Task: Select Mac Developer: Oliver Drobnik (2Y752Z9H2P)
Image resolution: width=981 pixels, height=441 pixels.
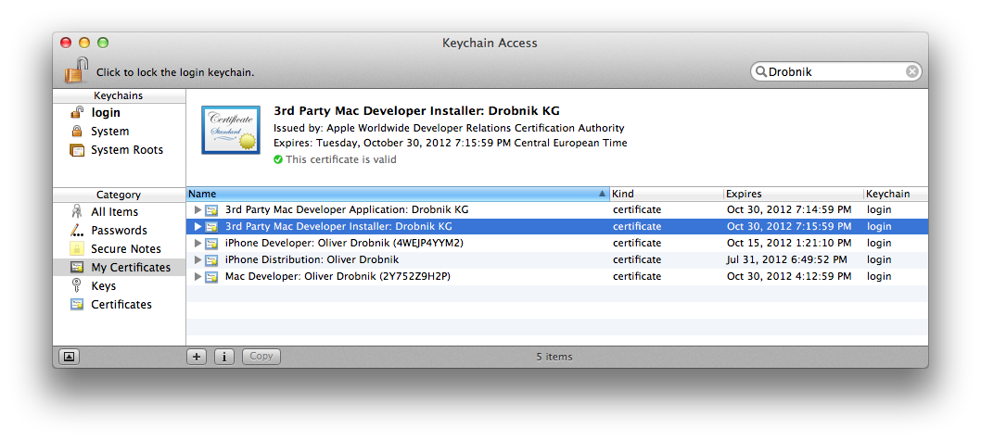Action: coord(338,276)
